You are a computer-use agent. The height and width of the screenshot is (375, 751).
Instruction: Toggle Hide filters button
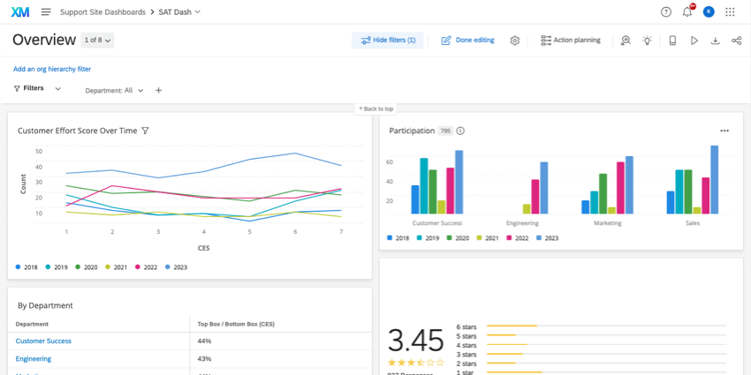pyautogui.click(x=388, y=41)
